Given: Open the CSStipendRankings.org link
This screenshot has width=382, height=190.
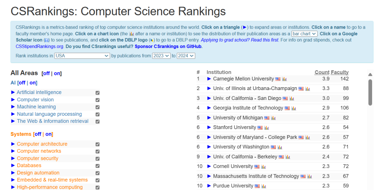Looking at the screenshot, I should pos(40,46).
